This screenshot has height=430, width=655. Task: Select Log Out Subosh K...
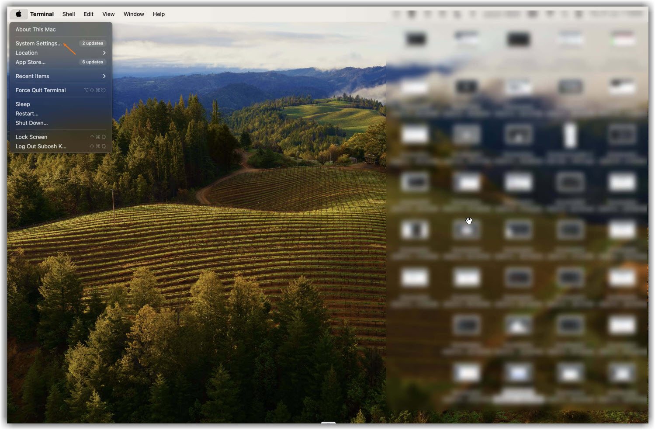[61, 146]
